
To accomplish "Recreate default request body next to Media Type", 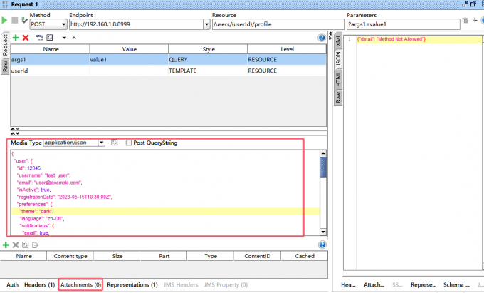I will click(x=114, y=143).
